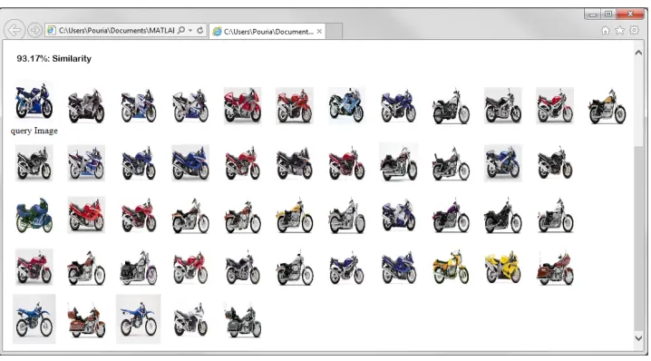Select the first blue dirt bike in the bottom row
The image size is (651, 361).
tap(34, 319)
